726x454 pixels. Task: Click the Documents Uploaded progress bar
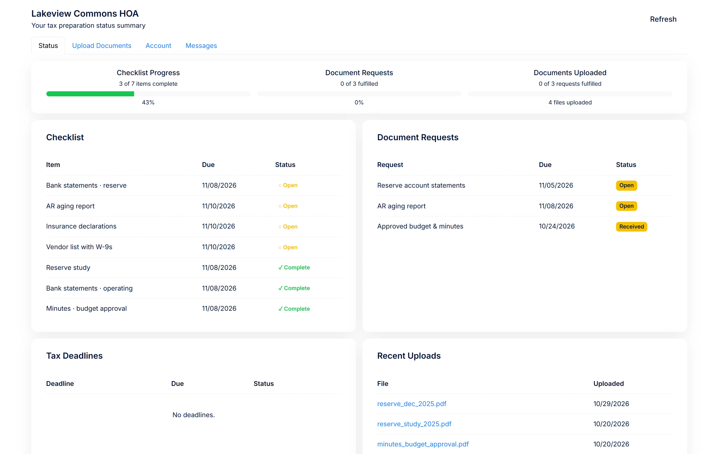coord(570,94)
